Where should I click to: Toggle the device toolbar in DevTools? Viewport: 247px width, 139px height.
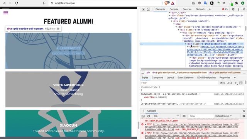click(x=148, y=9)
